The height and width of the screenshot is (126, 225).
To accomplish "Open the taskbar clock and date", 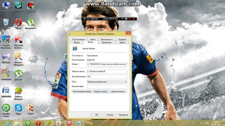I will click(216, 123).
